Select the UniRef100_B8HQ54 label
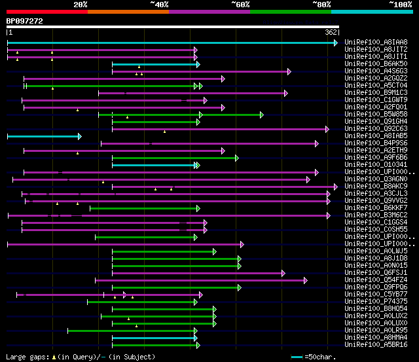The width and height of the screenshot is (419, 362). (x=376, y=309)
